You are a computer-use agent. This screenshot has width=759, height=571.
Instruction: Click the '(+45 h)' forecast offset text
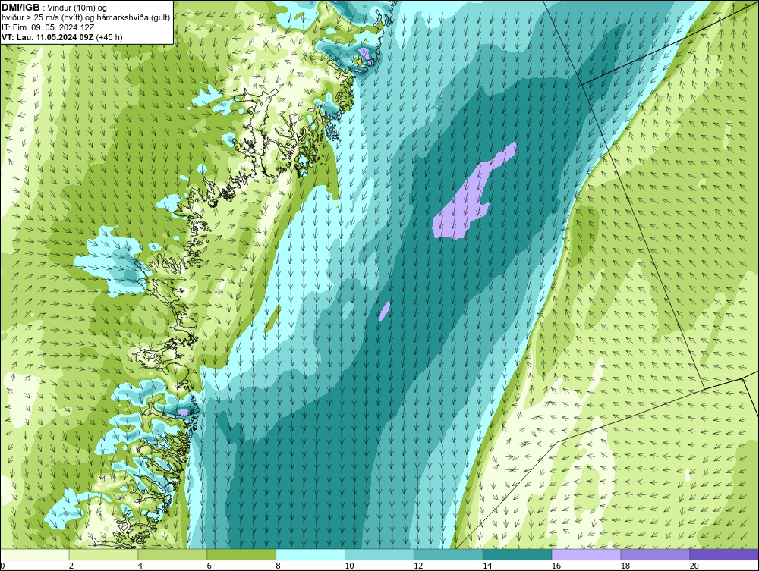[109, 37]
